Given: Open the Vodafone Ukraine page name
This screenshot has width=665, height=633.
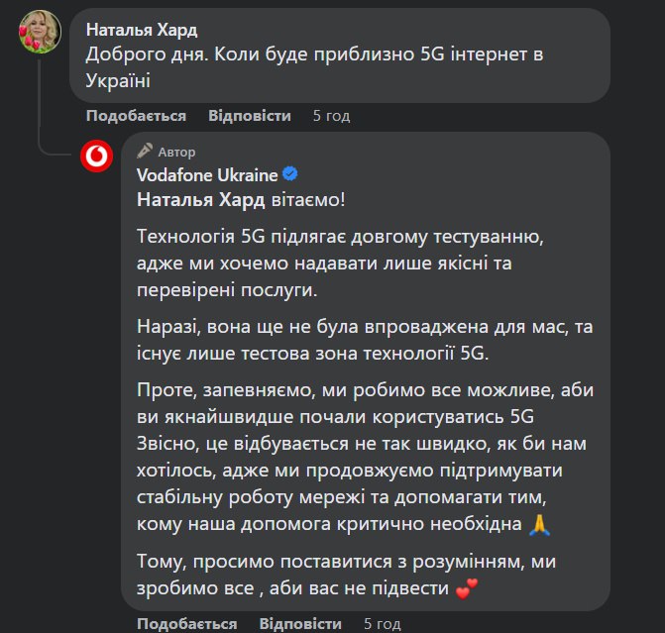Looking at the screenshot, I should point(206,175).
